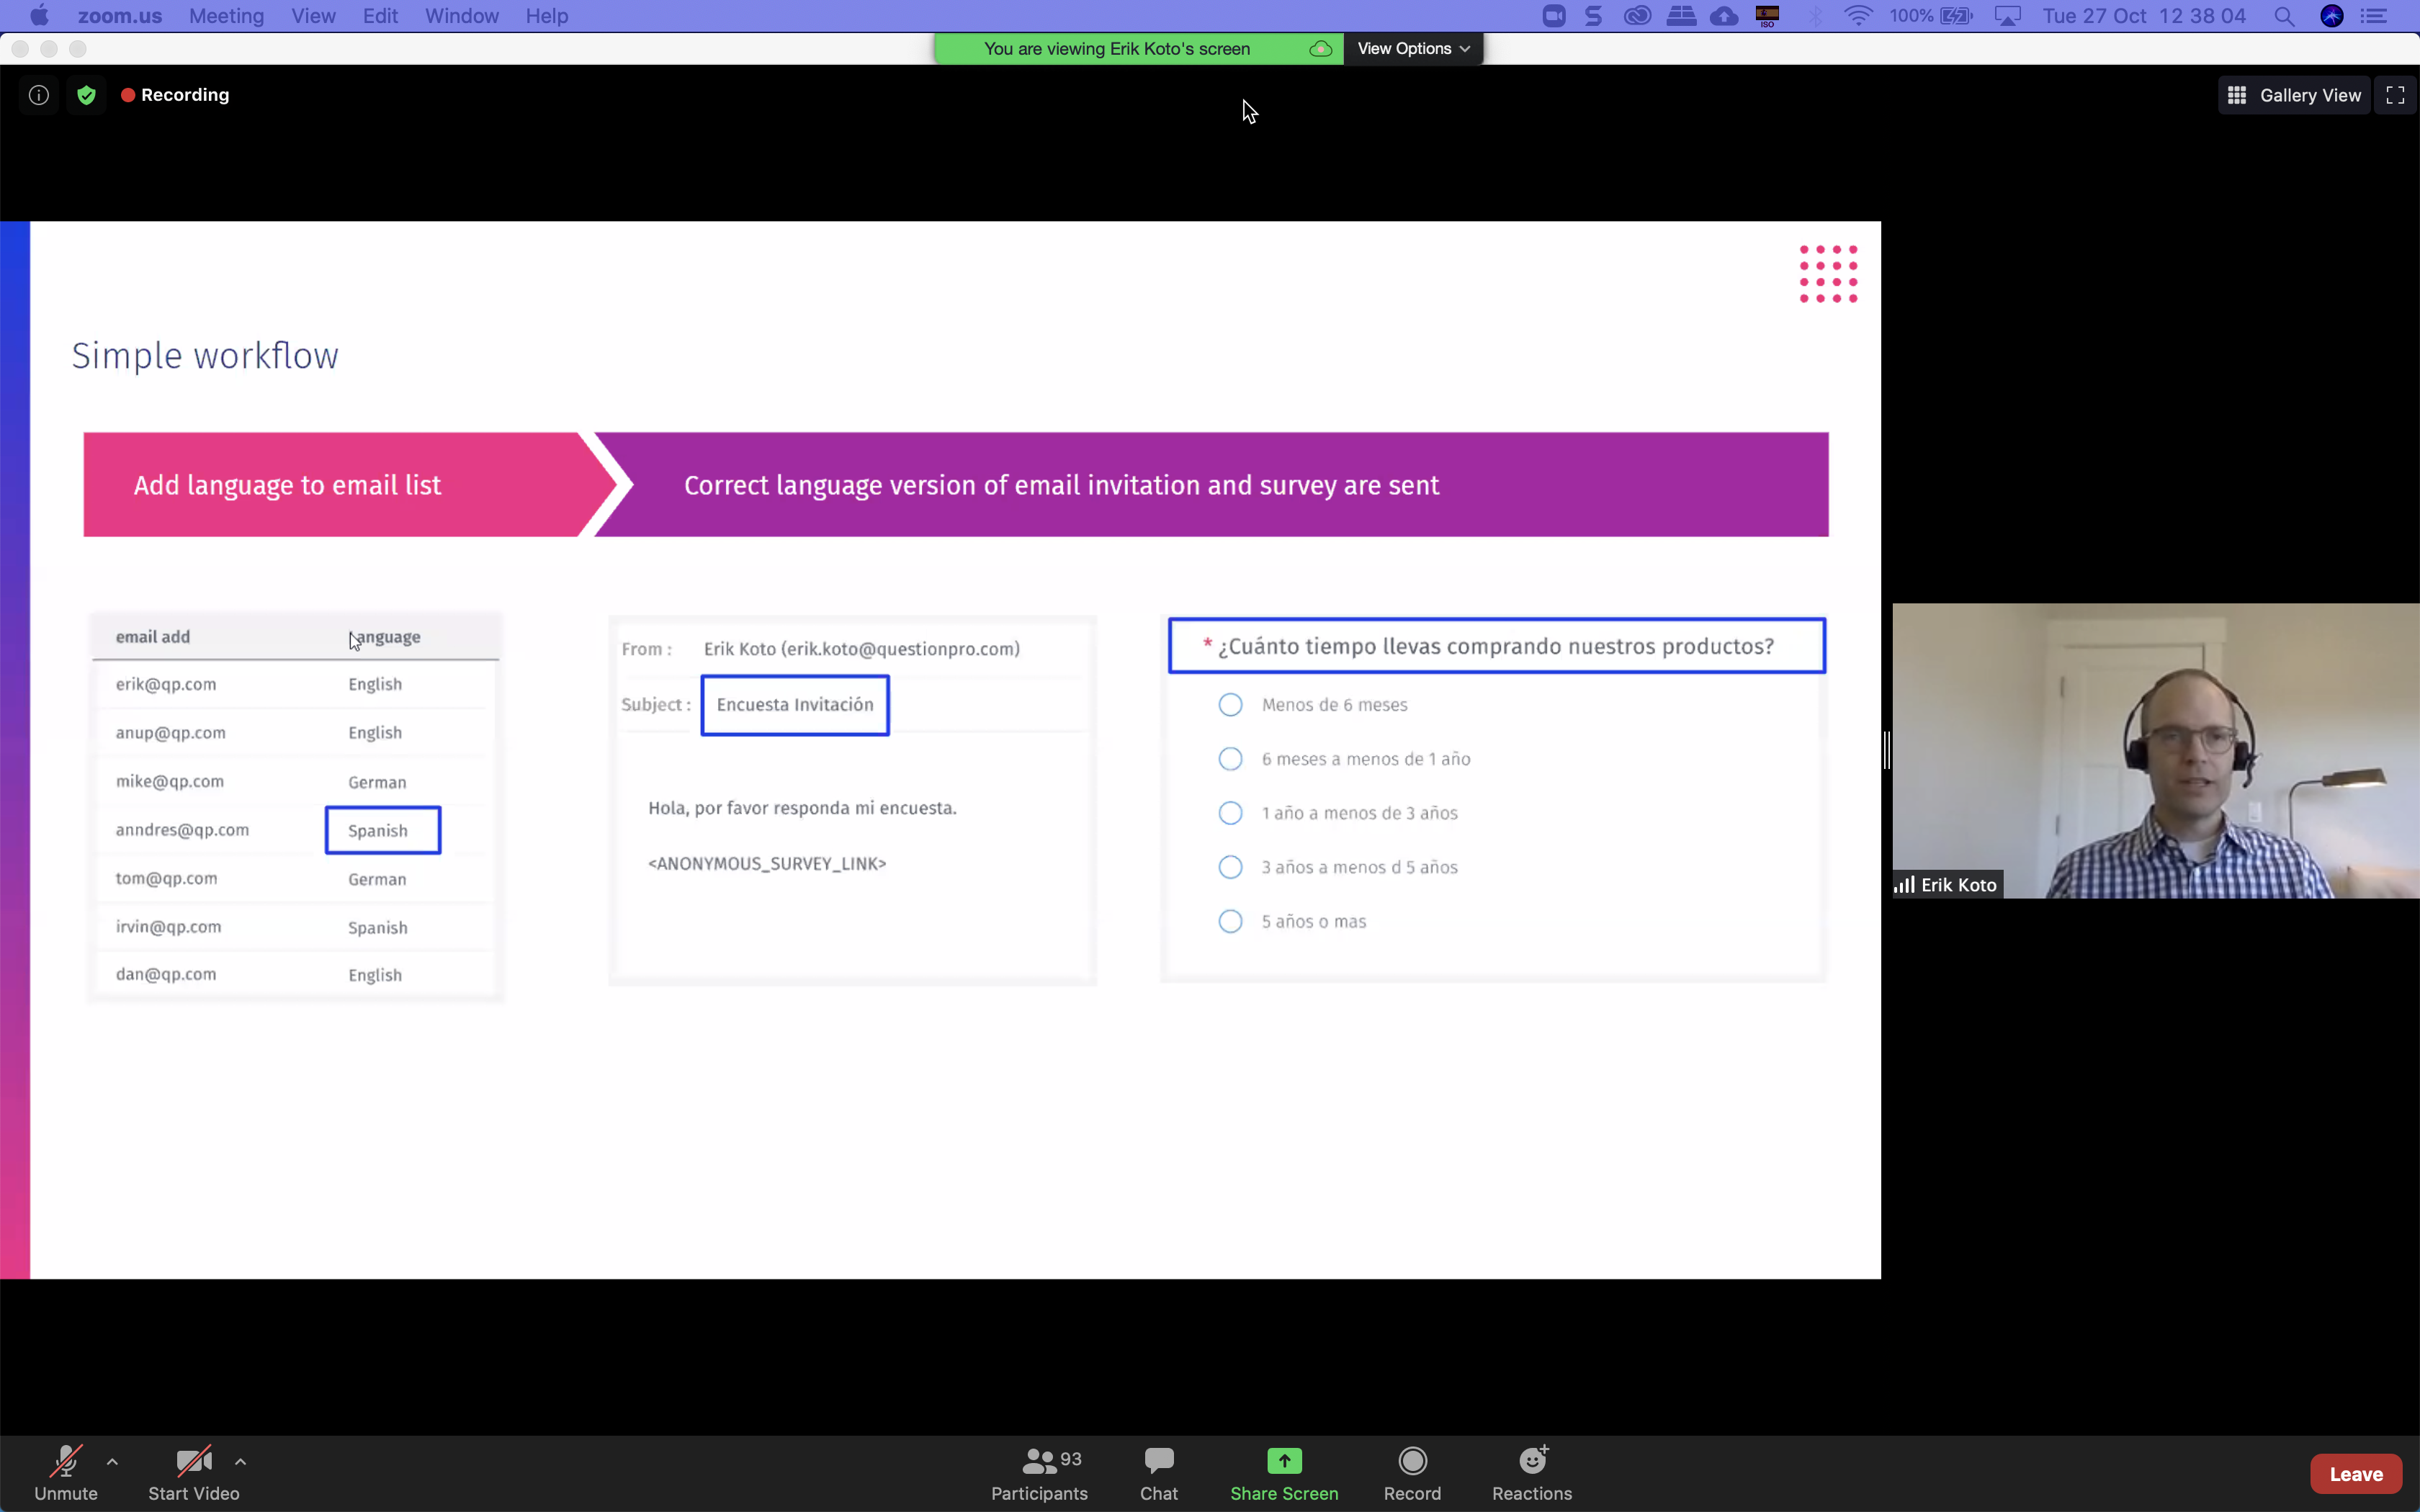Expand audio settings arrow next to Unmute
The height and width of the screenshot is (1512, 2420).
pyautogui.click(x=112, y=1462)
